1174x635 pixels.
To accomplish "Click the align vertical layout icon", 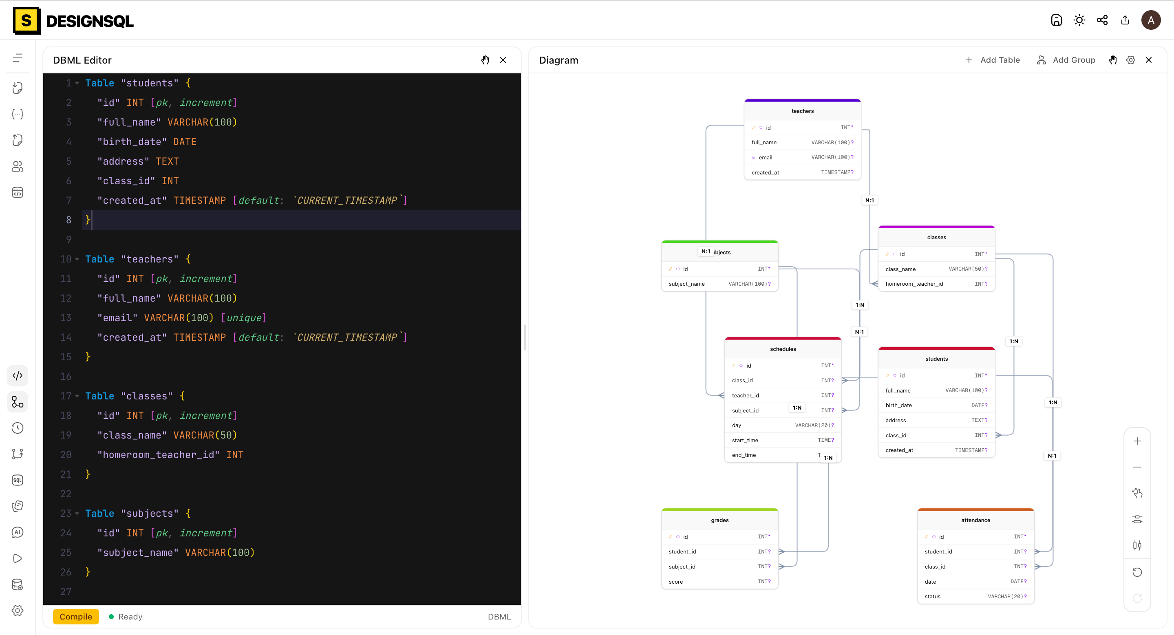I will (1137, 545).
